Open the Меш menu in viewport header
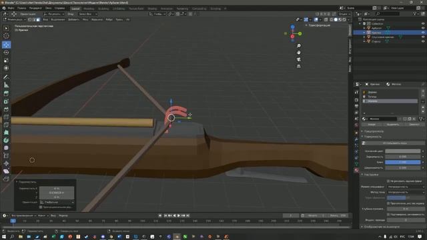Viewport: 427px width, 240px height. tap(85, 19)
